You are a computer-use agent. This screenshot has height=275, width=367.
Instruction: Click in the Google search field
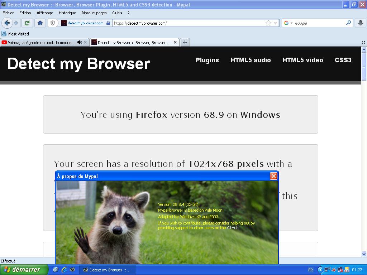pos(319,23)
